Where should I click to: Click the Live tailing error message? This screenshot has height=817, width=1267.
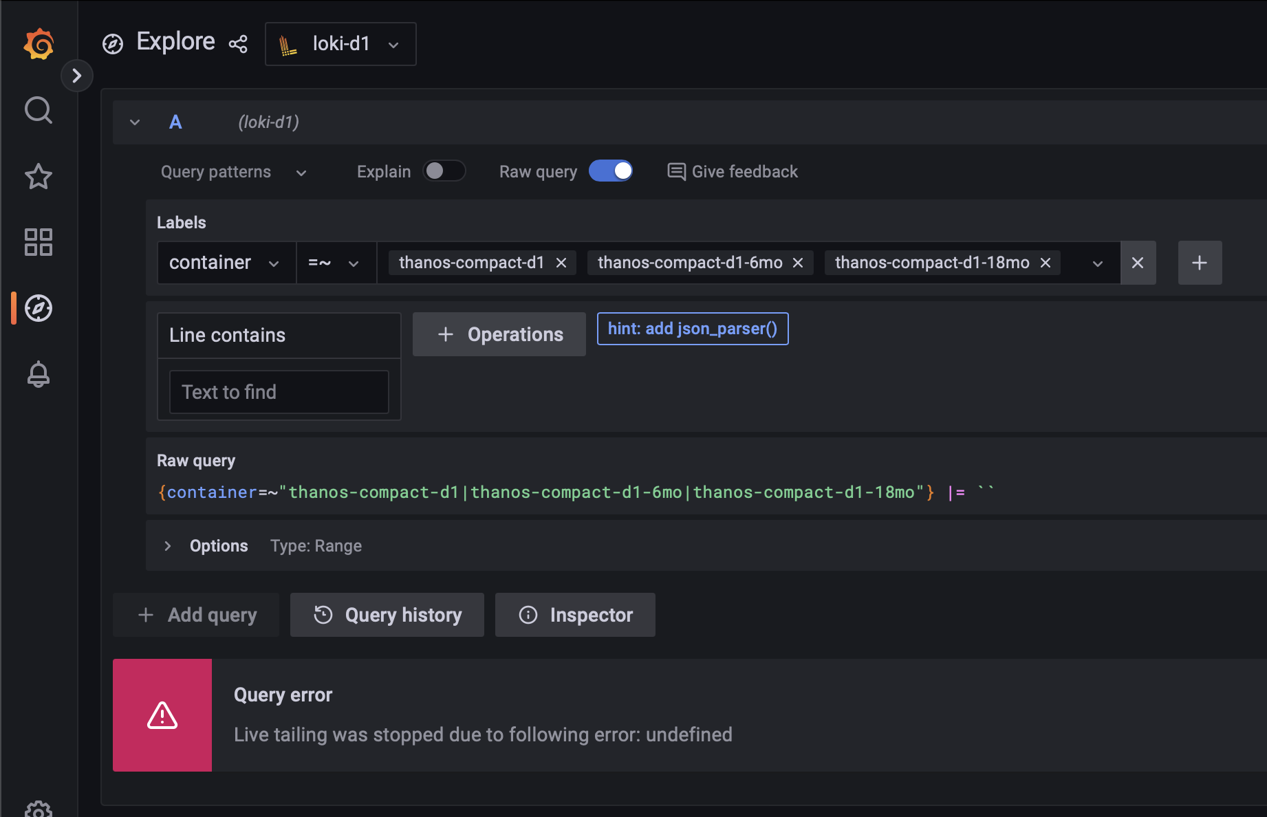(483, 734)
